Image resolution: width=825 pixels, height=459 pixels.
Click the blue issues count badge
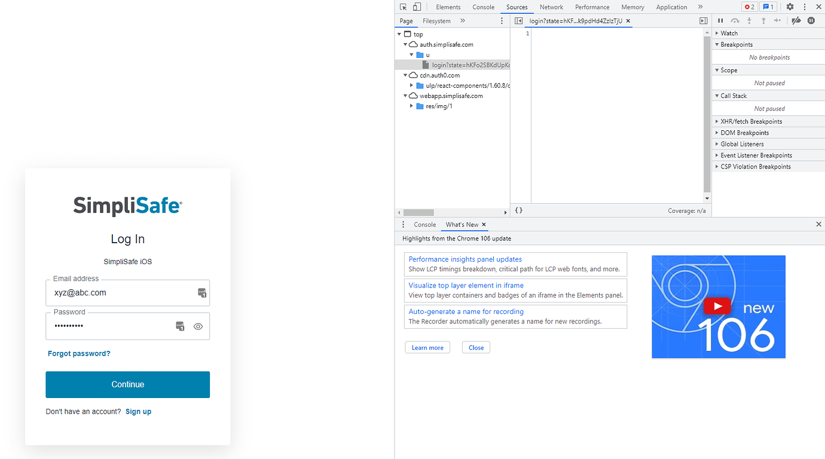click(768, 7)
